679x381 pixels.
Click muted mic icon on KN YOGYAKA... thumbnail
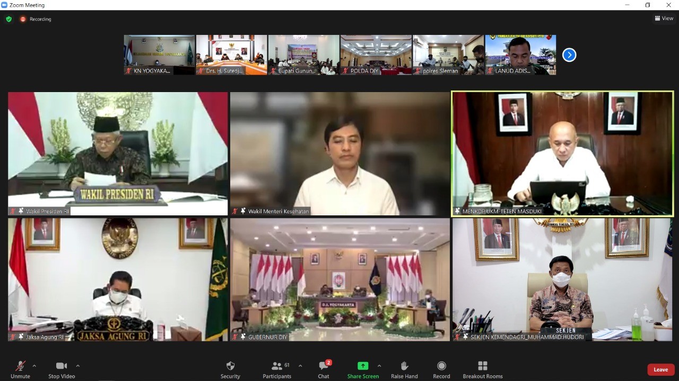pos(128,71)
